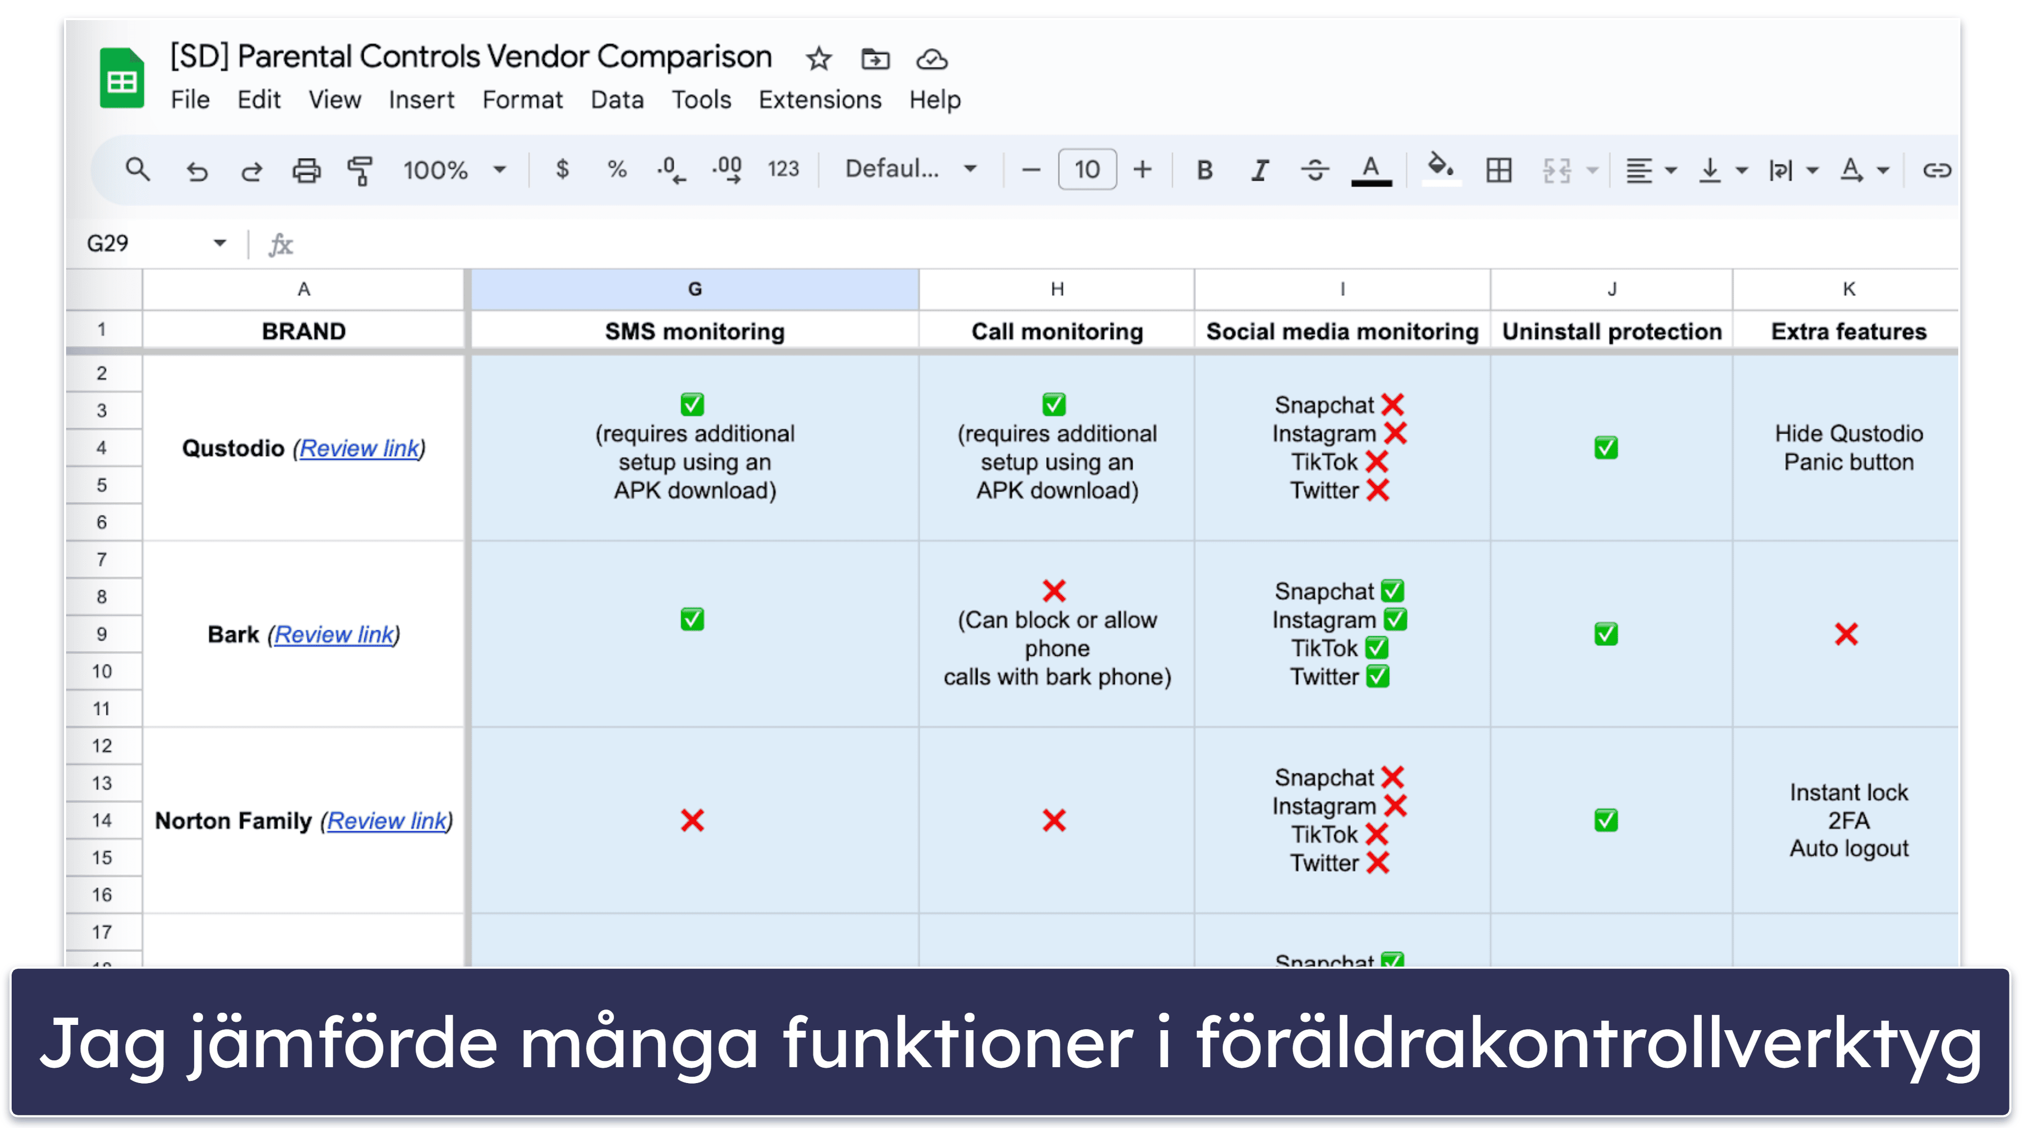Open the Insert menu
Viewport: 2027px width, 1128px height.
point(421,100)
